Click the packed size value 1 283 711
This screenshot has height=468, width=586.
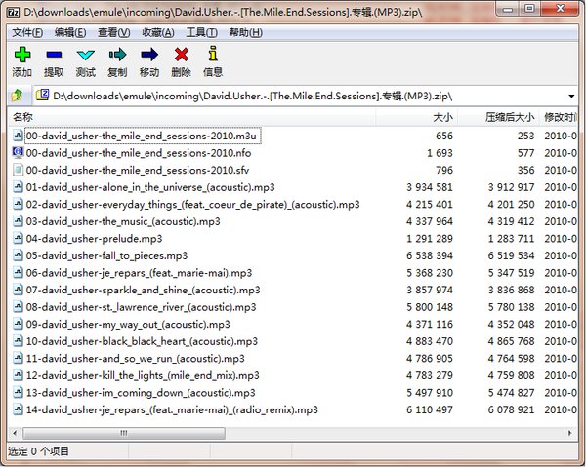point(511,239)
